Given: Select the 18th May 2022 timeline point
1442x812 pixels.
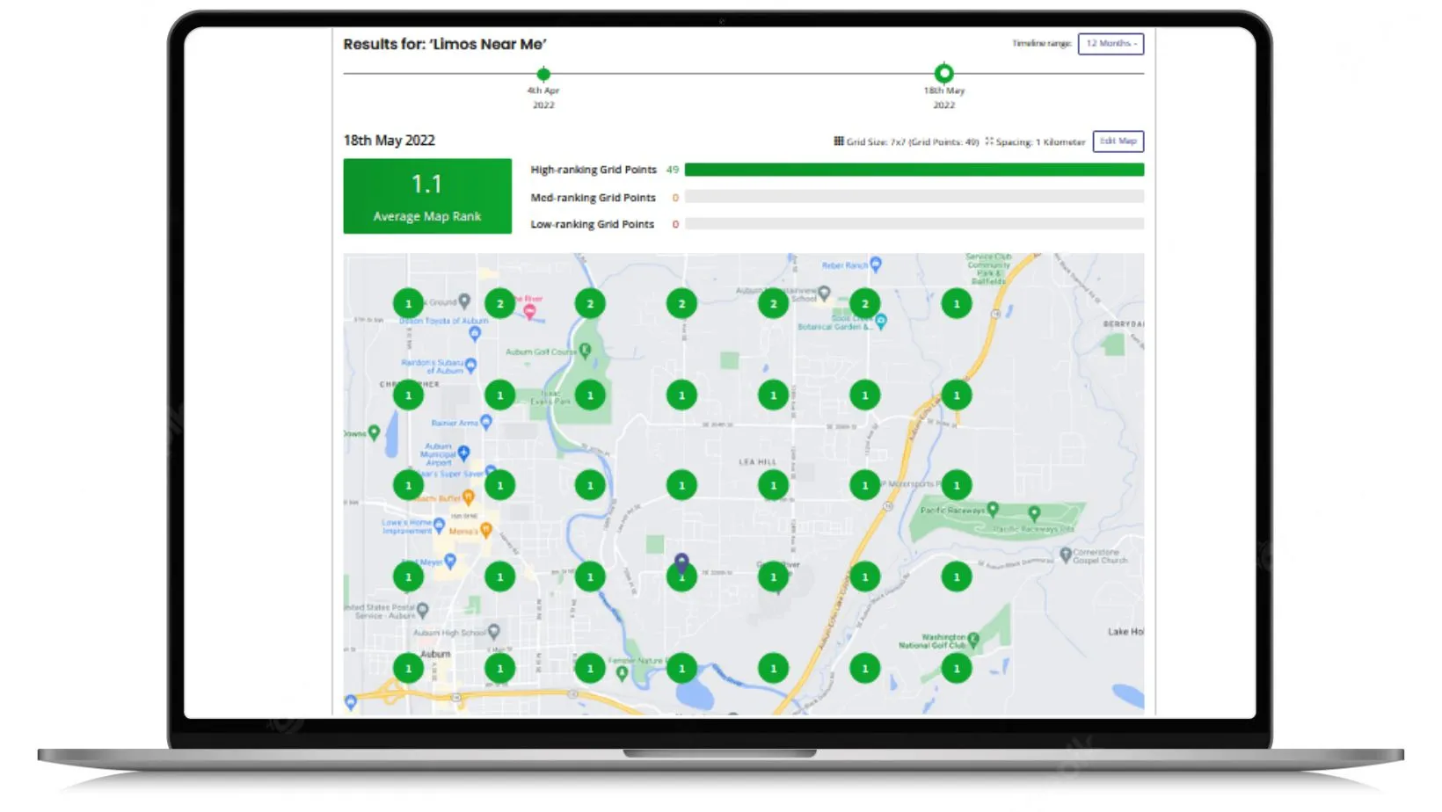Looking at the screenshot, I should (x=943, y=73).
